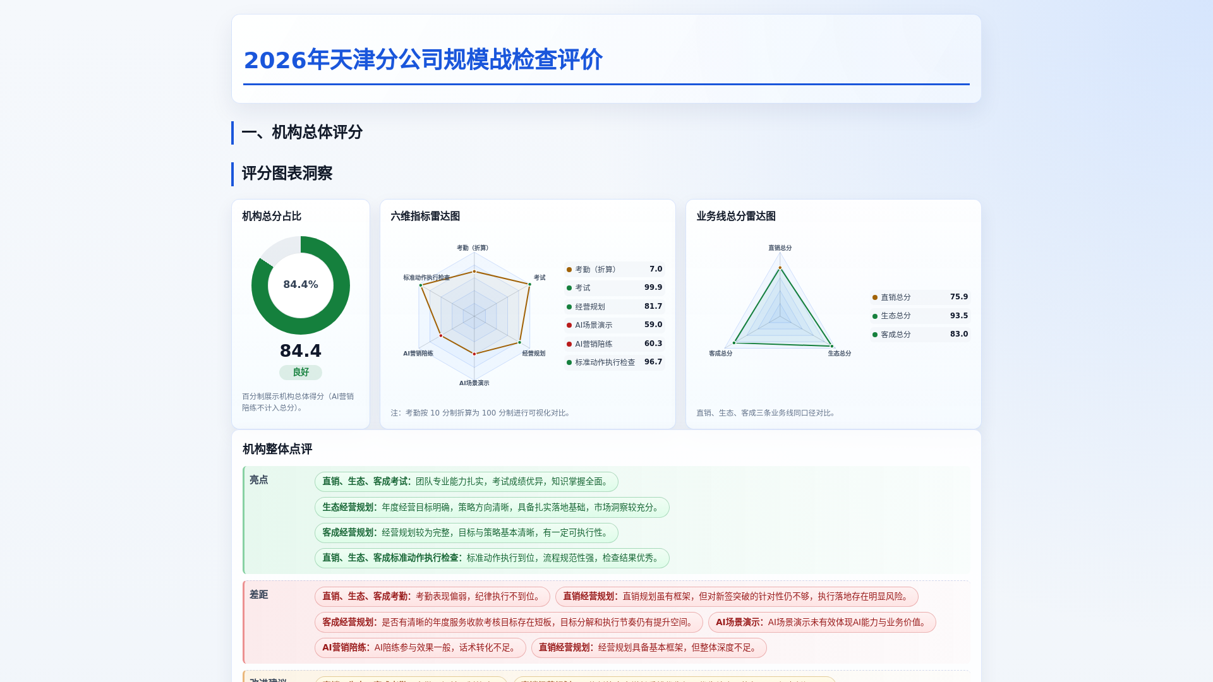Click the 直销总分 legend row showing 75.9
This screenshot has height=682, width=1213.
(x=920, y=297)
